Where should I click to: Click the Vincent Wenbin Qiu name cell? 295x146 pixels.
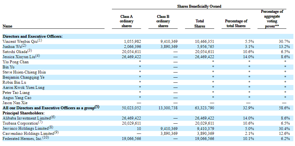pyautogui.click(x=20, y=42)
